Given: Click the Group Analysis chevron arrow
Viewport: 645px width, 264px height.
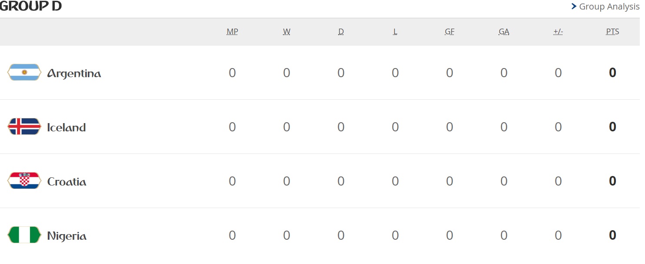Looking at the screenshot, I should point(574,7).
